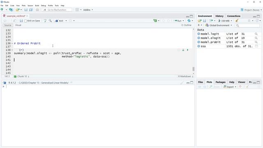
Task: Open Find/Replace with the magnifier icon
Action: coord(50,21)
